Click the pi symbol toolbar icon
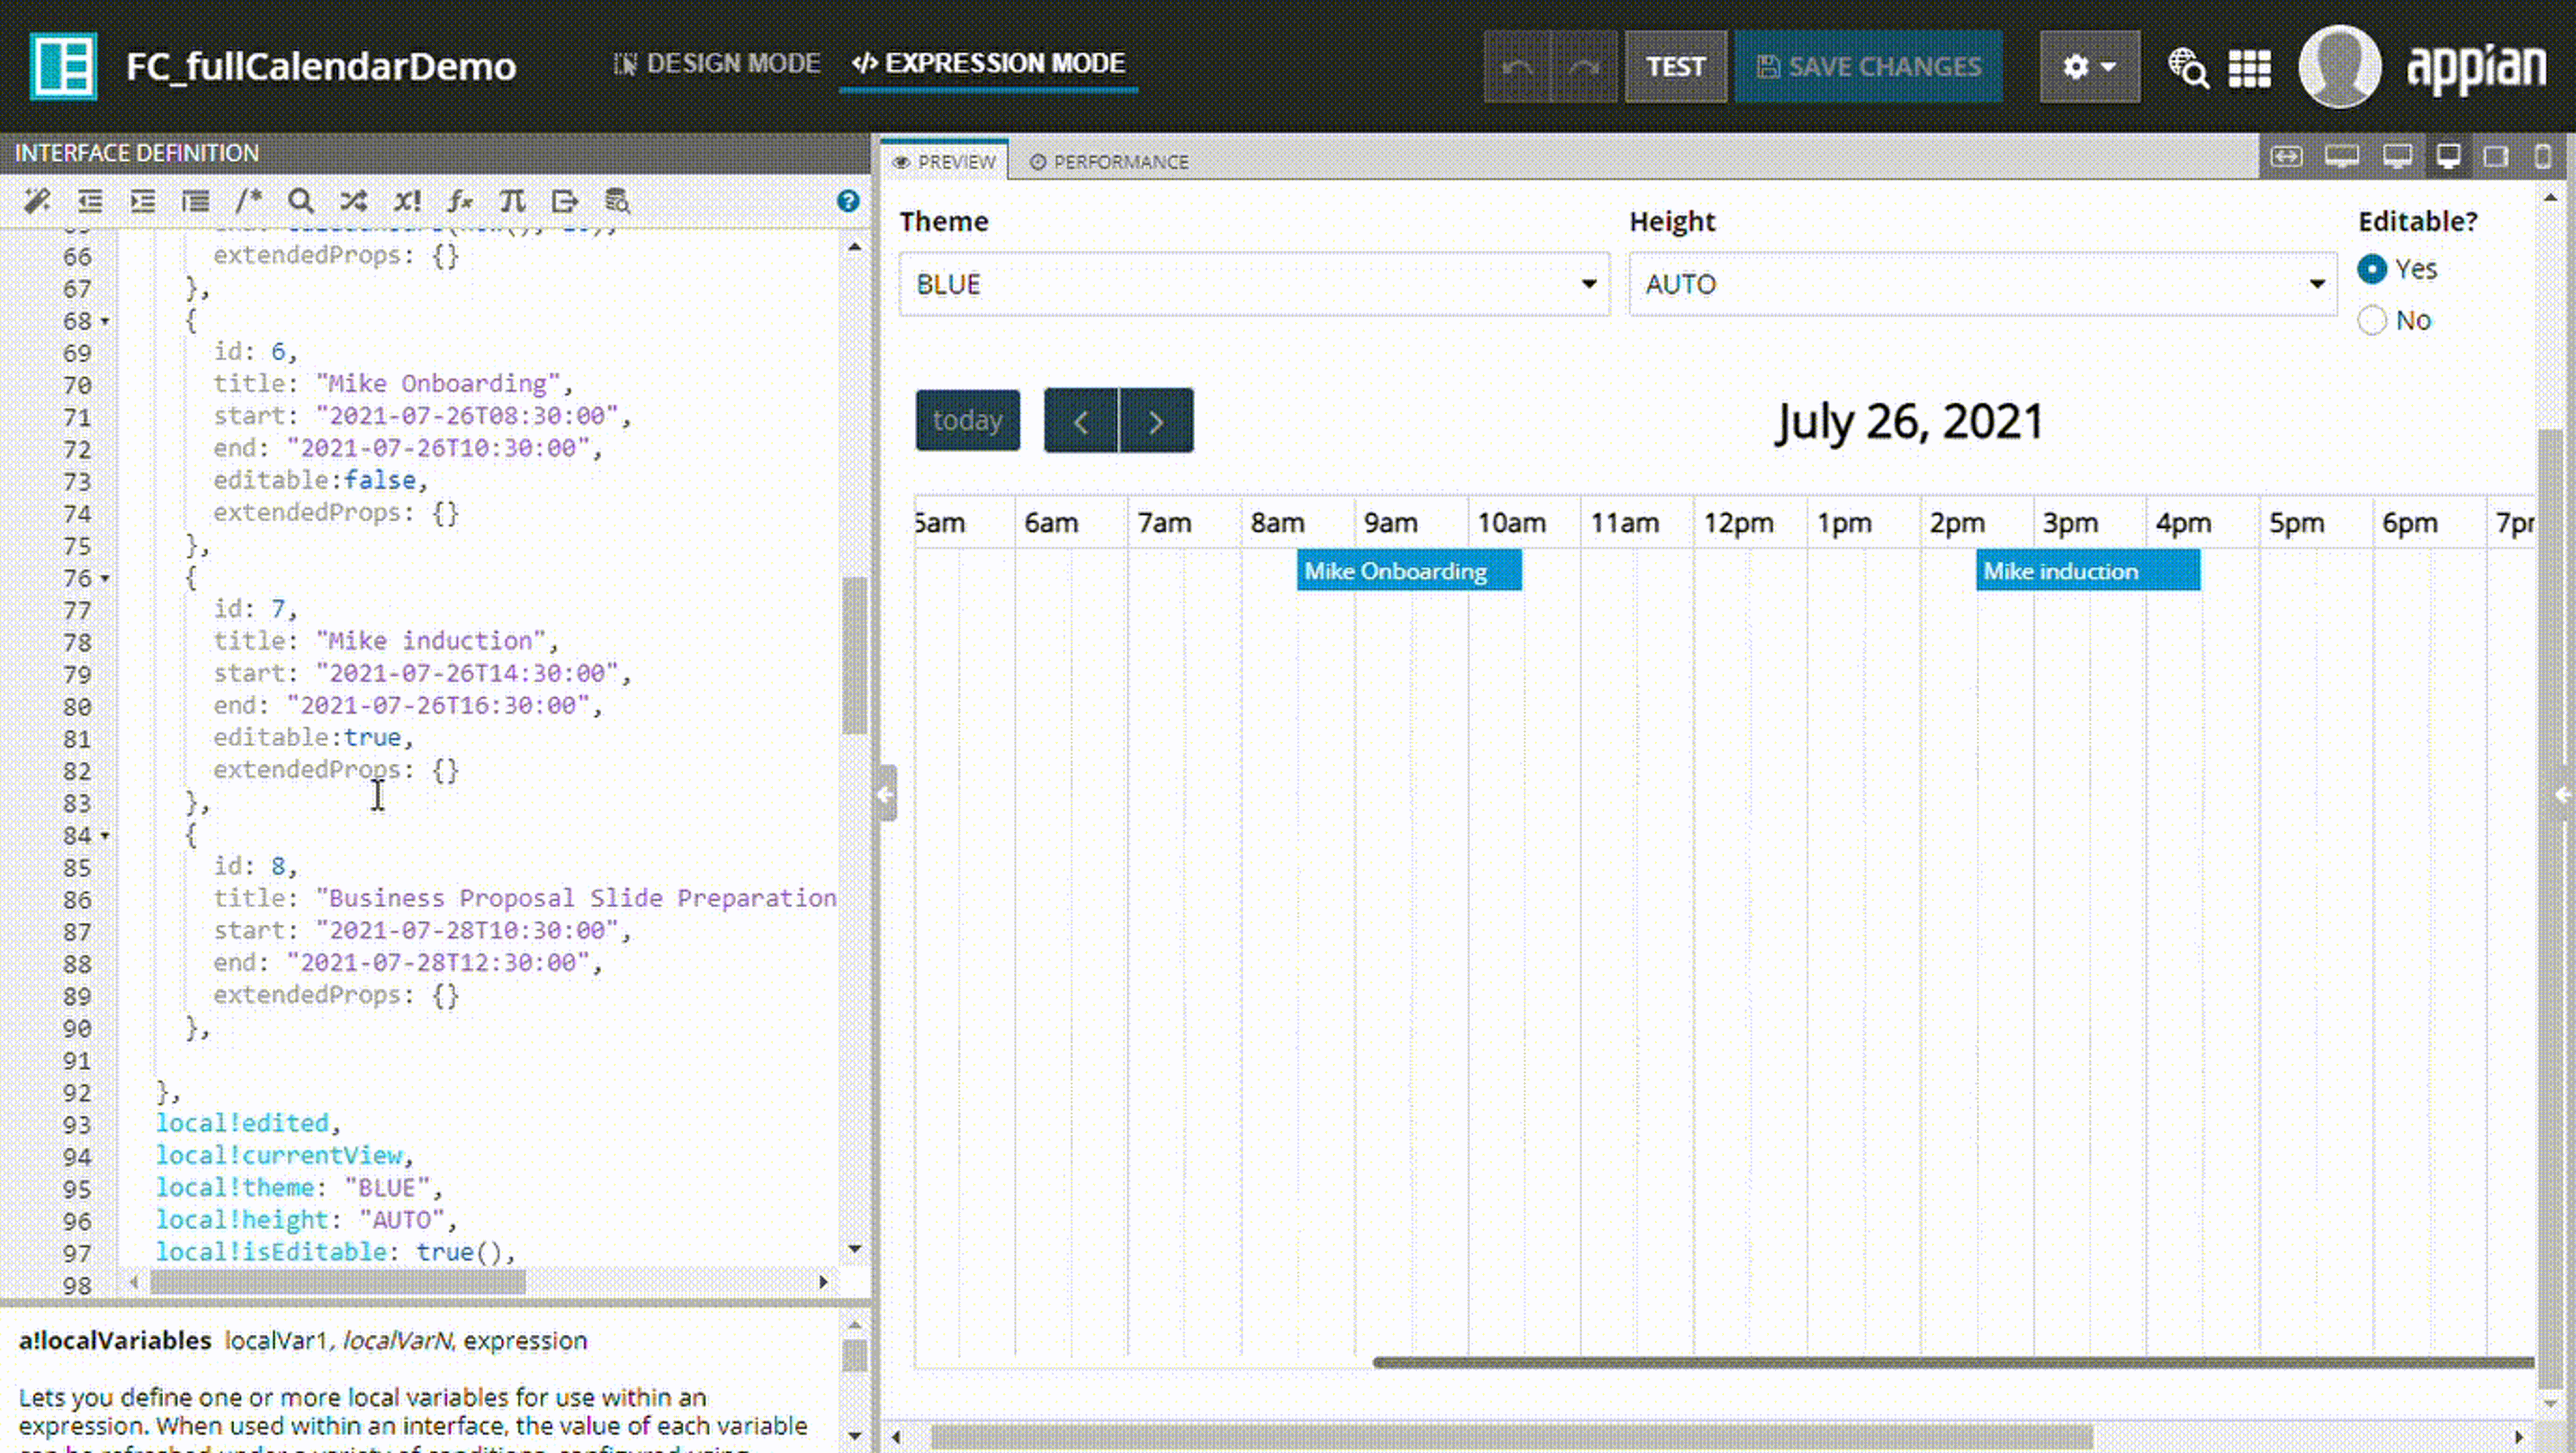The height and width of the screenshot is (1453, 2576). pos(512,201)
